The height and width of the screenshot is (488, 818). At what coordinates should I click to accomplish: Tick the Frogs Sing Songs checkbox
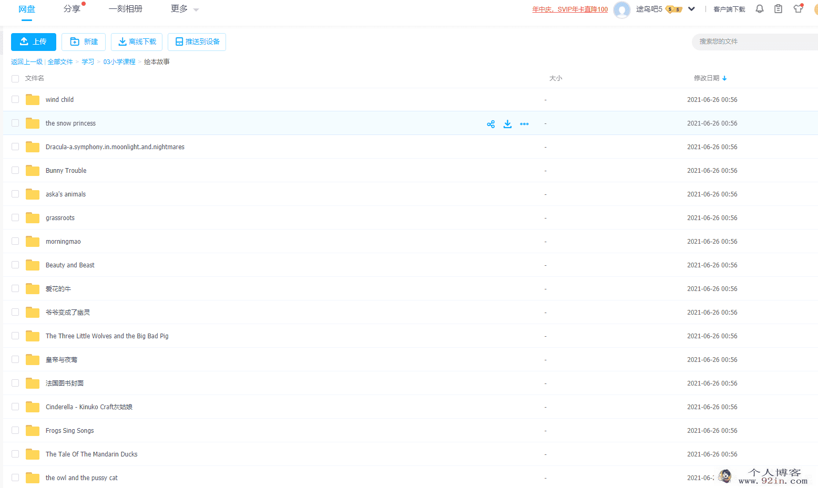15,430
